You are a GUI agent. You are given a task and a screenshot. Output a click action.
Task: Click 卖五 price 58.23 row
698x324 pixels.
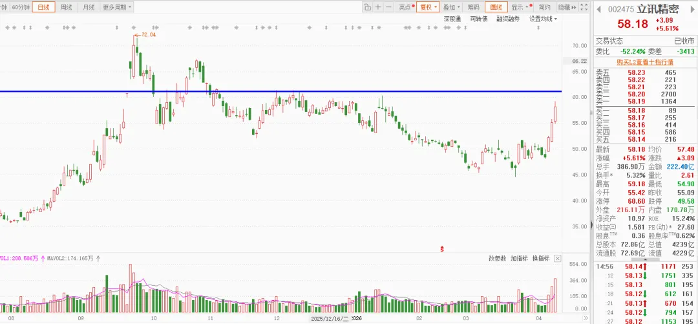coord(644,72)
